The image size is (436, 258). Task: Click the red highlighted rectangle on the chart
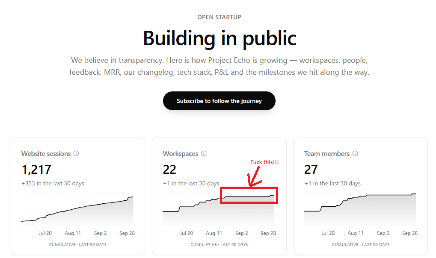click(249, 195)
